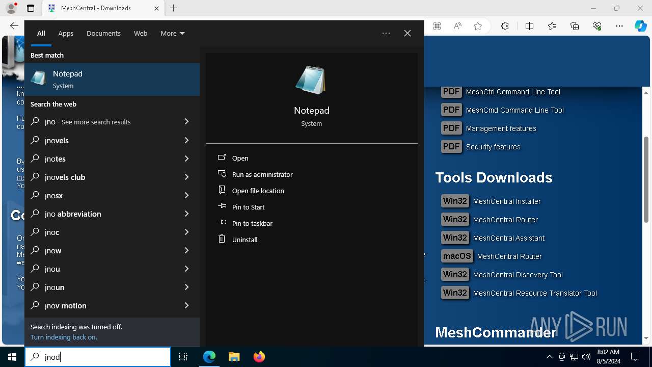Open the Notepad best match result

pos(112,80)
